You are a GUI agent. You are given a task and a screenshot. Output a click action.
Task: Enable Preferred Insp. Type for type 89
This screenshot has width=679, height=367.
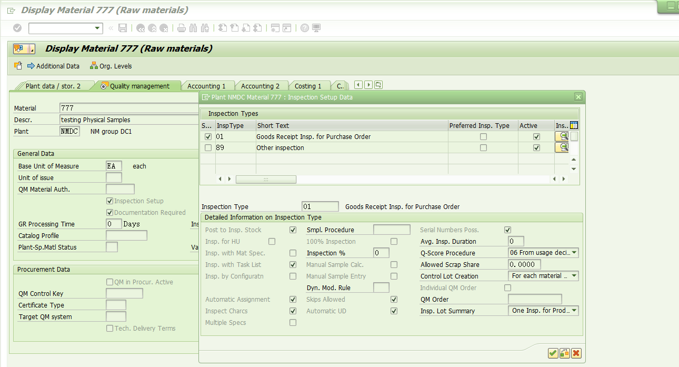pyautogui.click(x=483, y=147)
